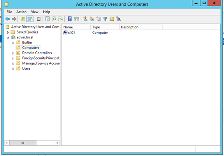
Task: Click tree pane scroll left arrow
Action: click(x=7, y=143)
